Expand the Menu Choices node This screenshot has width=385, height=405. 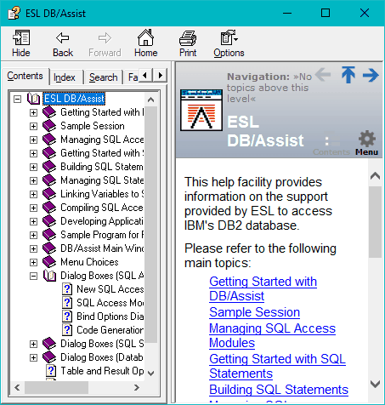point(33,262)
